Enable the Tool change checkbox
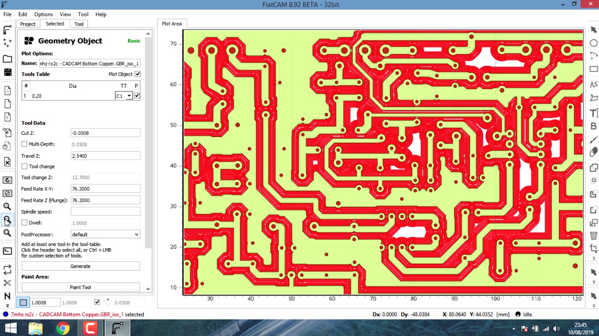 pos(24,167)
